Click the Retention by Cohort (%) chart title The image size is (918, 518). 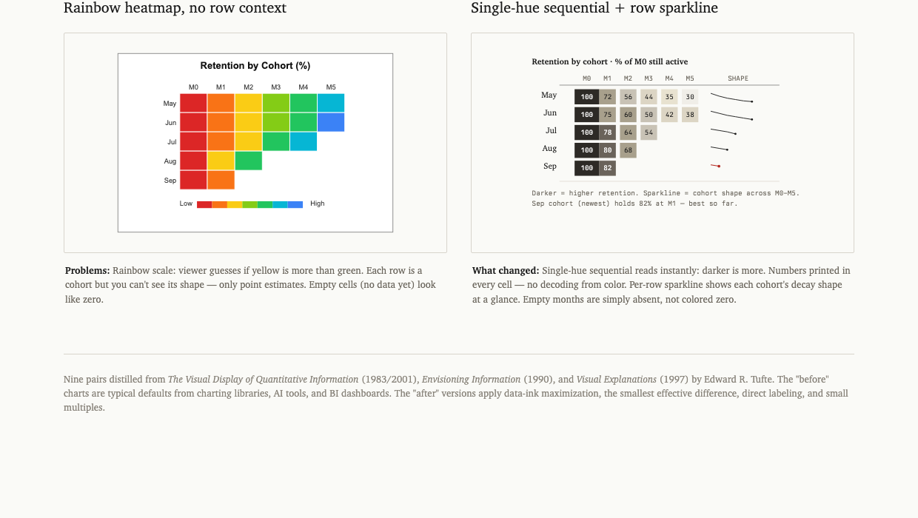[x=255, y=66]
